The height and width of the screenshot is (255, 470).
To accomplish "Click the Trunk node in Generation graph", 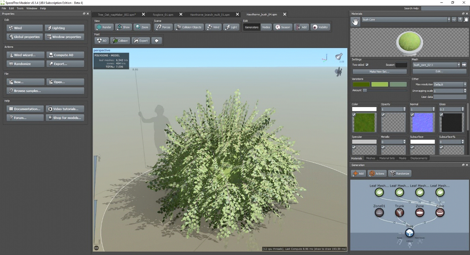I will [x=399, y=213].
